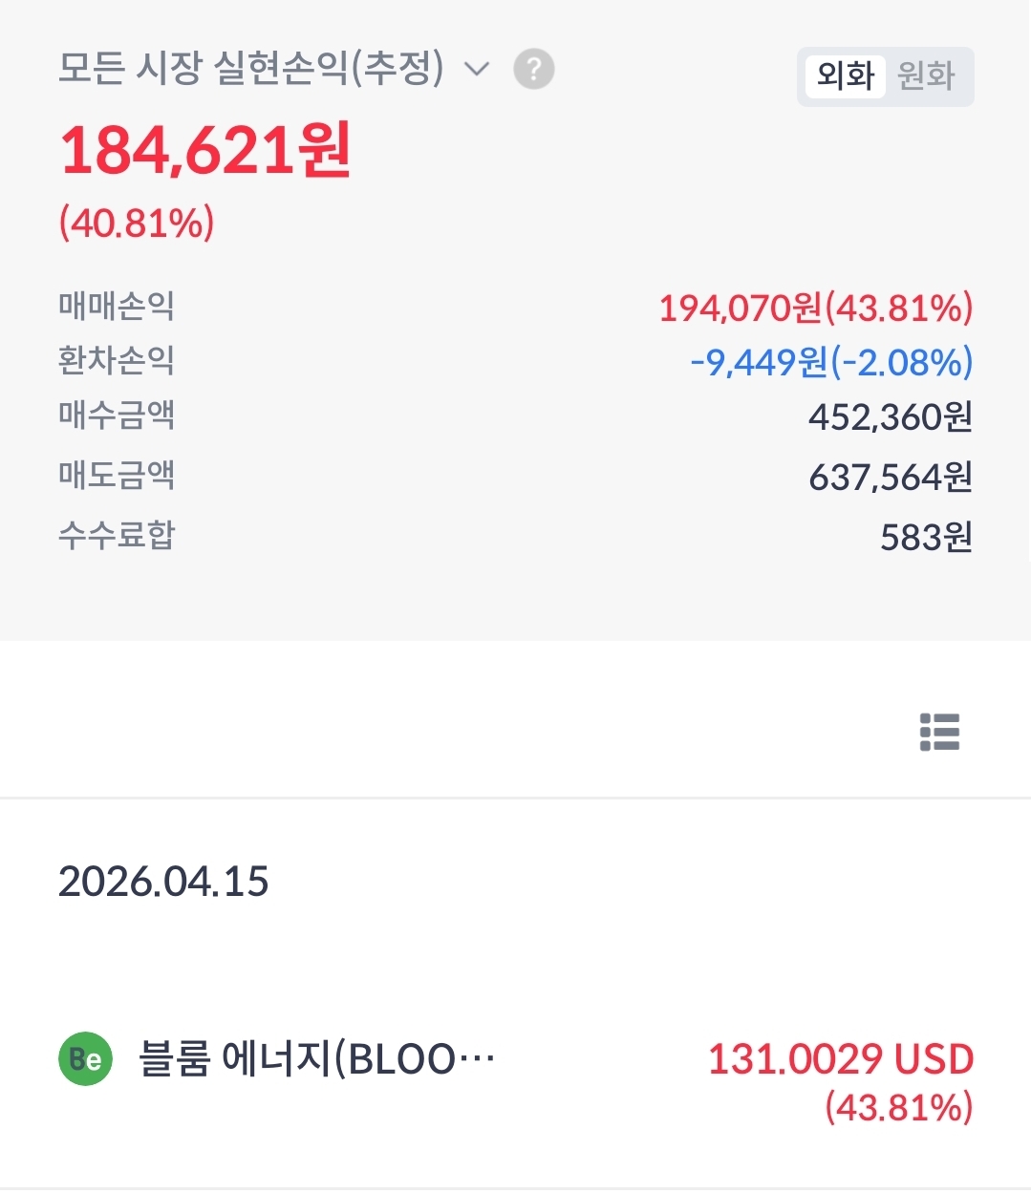Click the 583원 total fees value
1031x1193 pixels.
pos(925,537)
